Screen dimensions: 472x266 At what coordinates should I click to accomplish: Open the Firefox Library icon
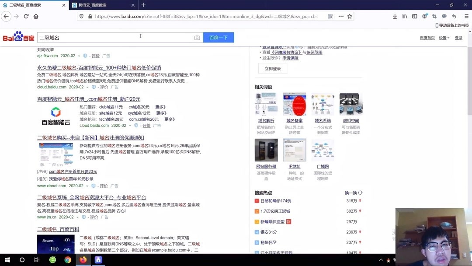405,16
